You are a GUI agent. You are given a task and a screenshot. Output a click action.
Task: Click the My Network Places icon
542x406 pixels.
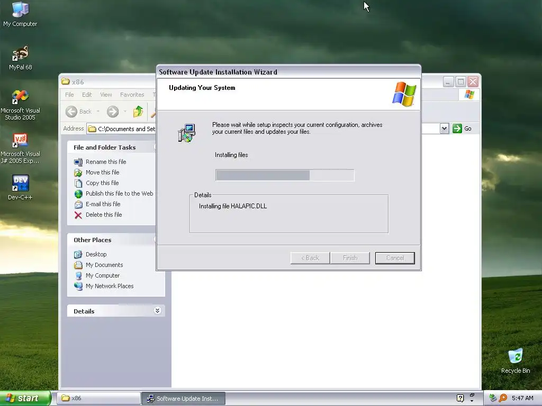coord(78,286)
